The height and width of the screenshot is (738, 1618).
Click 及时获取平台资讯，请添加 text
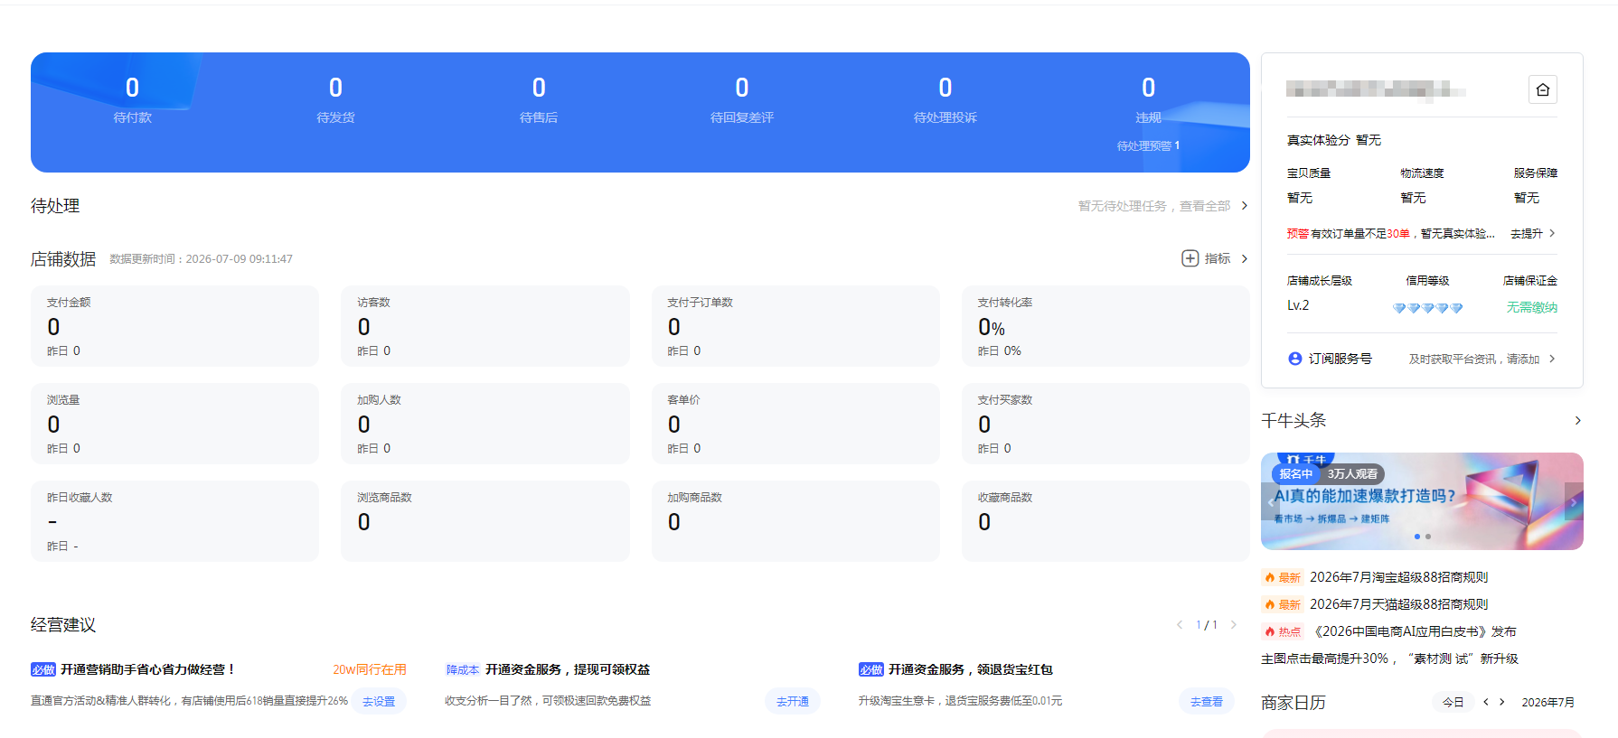1474,359
